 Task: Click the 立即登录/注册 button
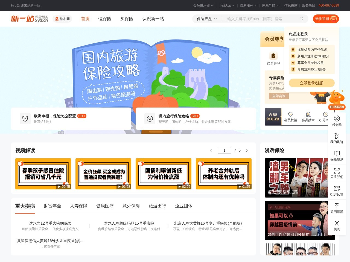312,83
